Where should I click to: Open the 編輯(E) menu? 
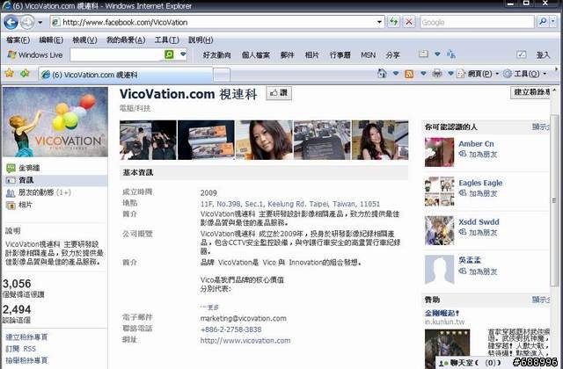51,40
